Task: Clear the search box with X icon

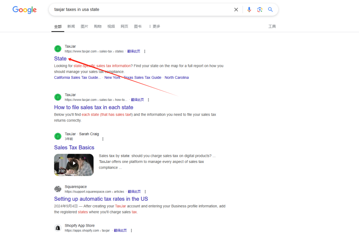Action: [236, 10]
